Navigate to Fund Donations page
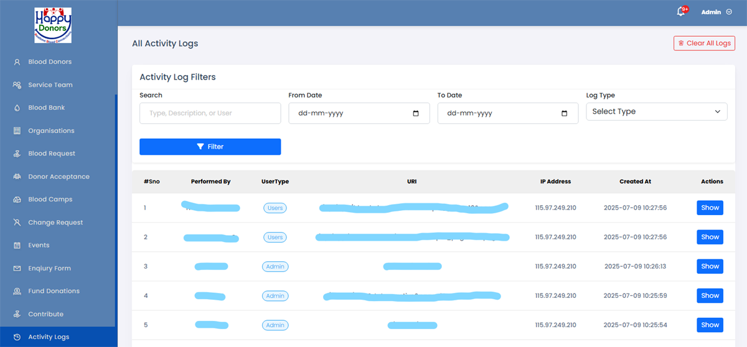747x347 pixels. 54,291
